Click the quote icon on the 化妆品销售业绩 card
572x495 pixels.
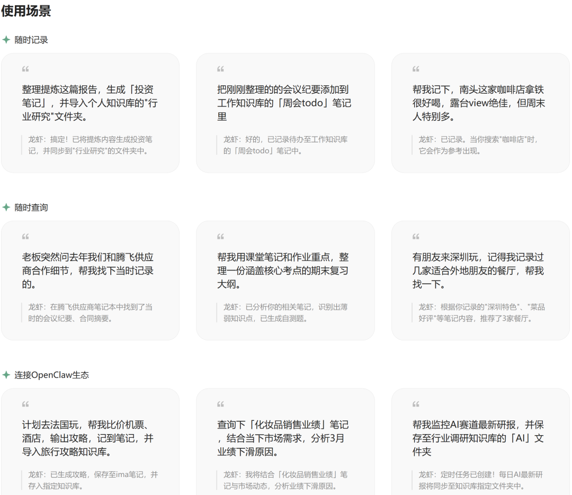tap(220, 404)
